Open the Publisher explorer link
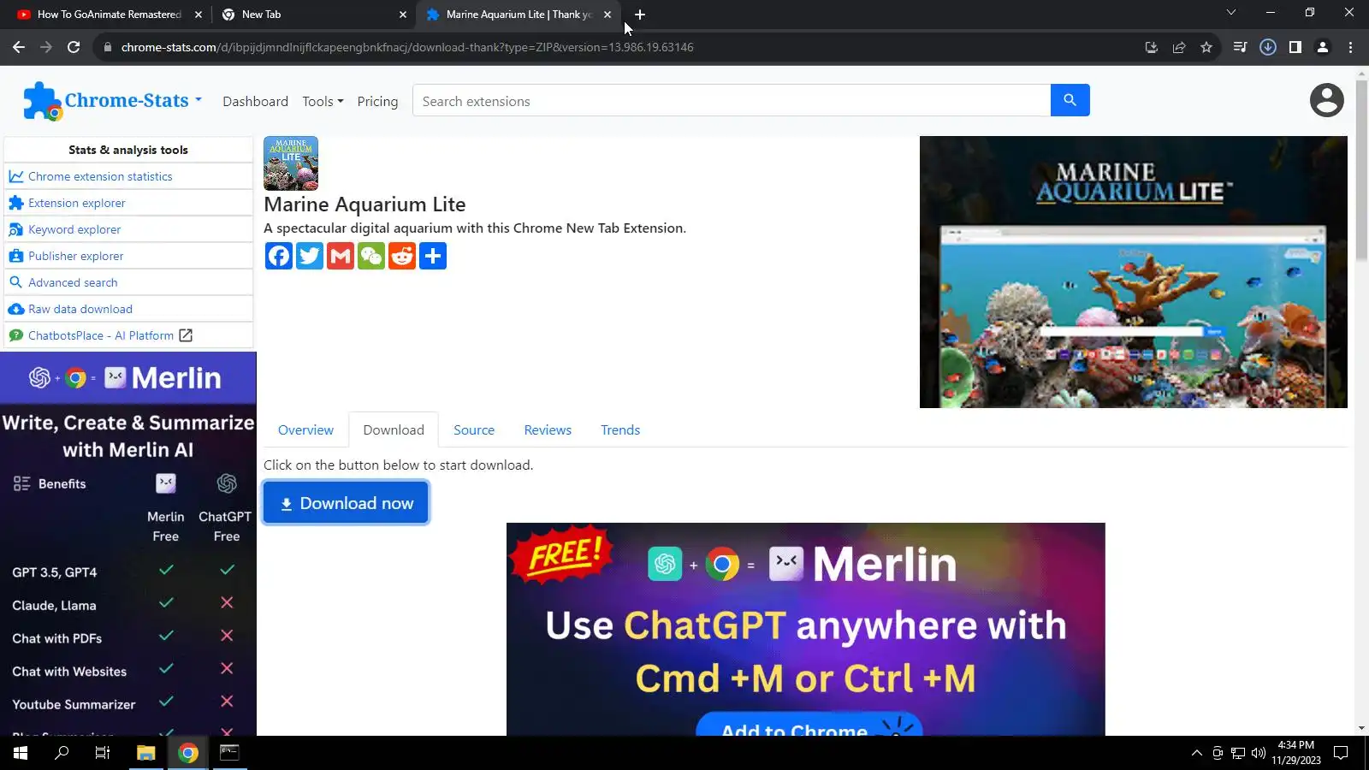The image size is (1369, 770). [x=76, y=256]
